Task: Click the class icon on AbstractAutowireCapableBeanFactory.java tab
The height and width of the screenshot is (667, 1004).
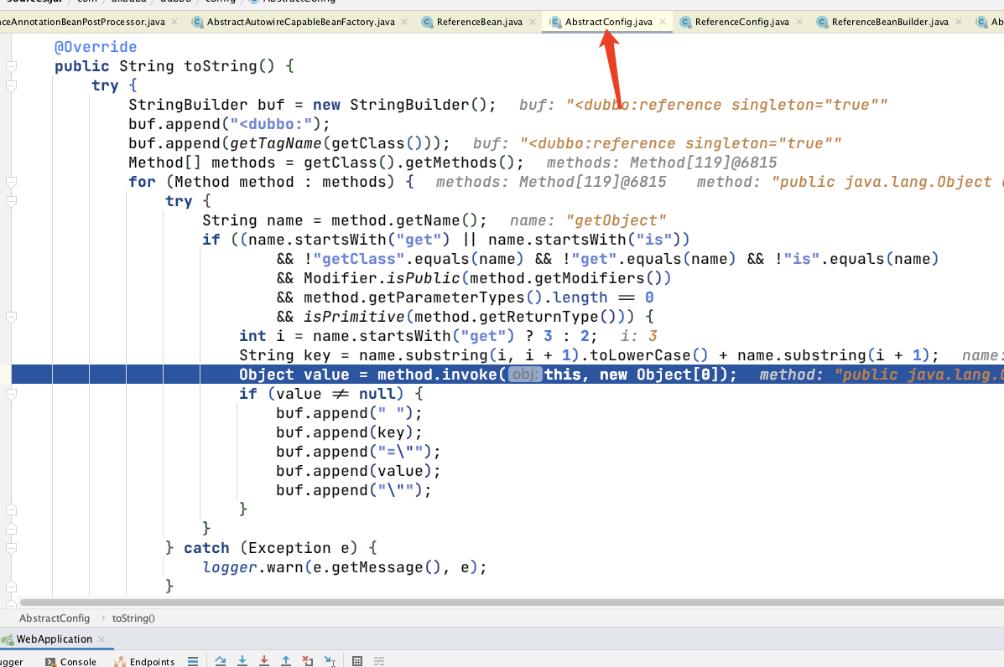Action: 197,22
